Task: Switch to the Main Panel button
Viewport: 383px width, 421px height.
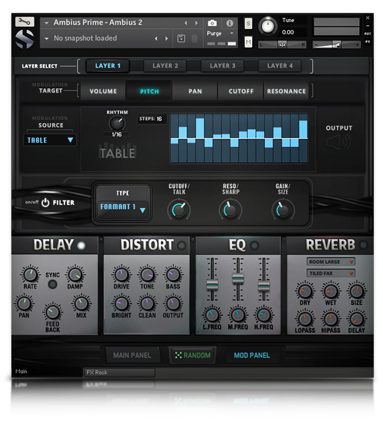Action: coord(132,355)
